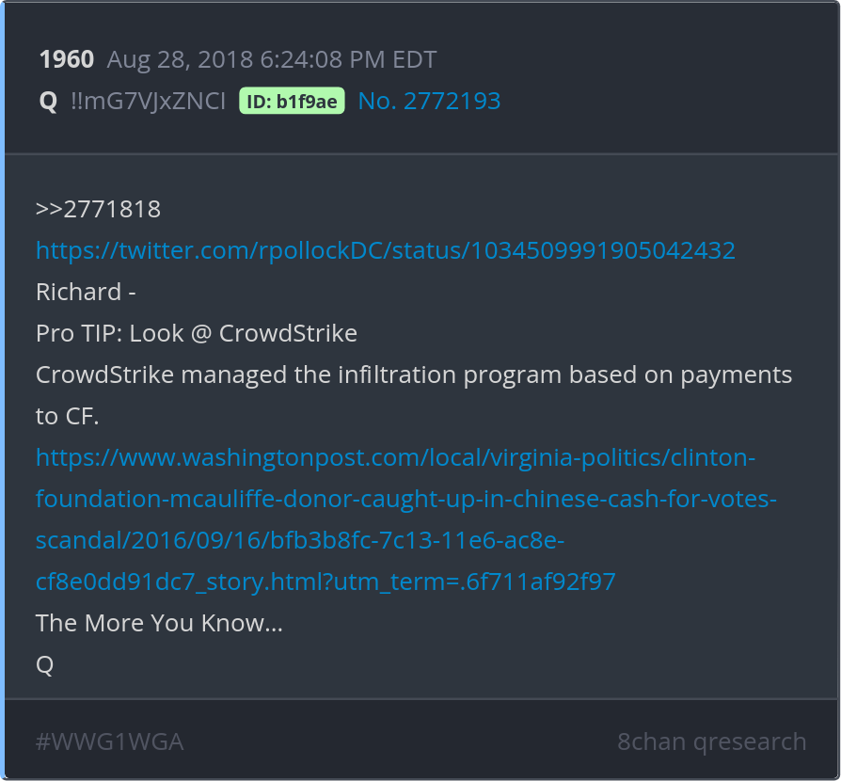
Task: Open the Washington Post article link
Action: tap(395, 499)
